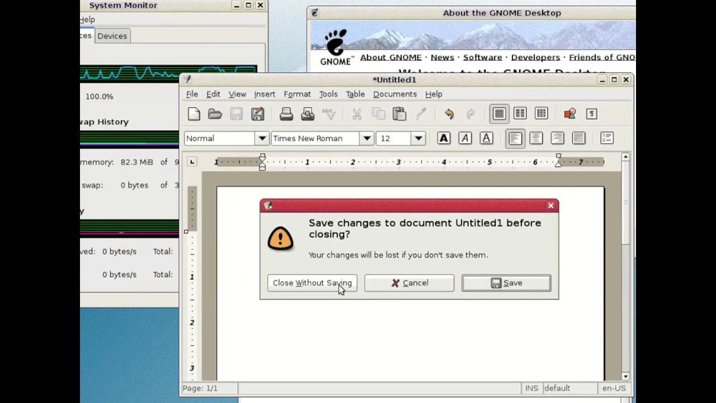Image resolution: width=716 pixels, height=403 pixels.
Task: Enable left text alignment
Action: [515, 138]
